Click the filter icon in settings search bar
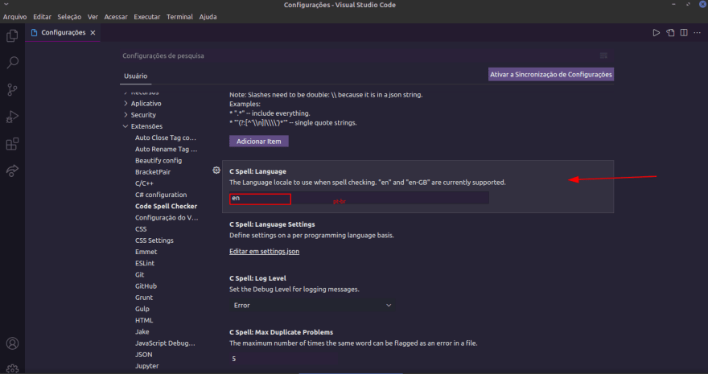Viewport: 708px width, 374px height. point(603,55)
